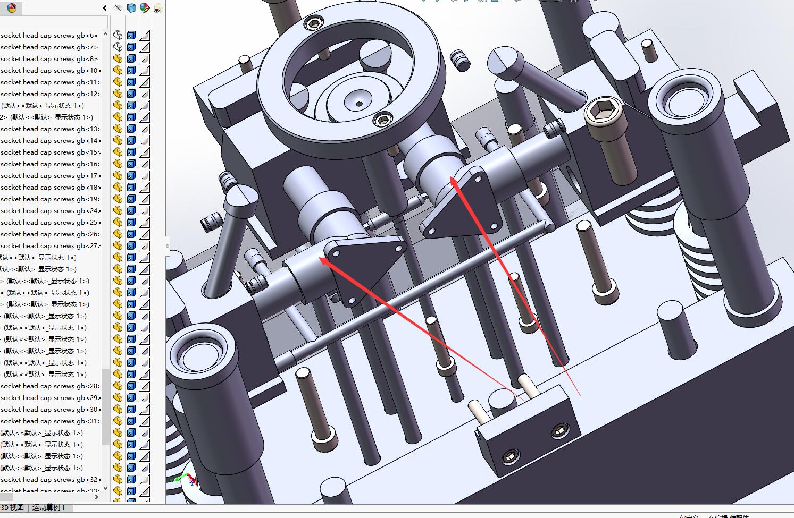Select socket head cap screws gb<19> row
Image resolution: width=794 pixels, height=518 pixels.
[51, 199]
